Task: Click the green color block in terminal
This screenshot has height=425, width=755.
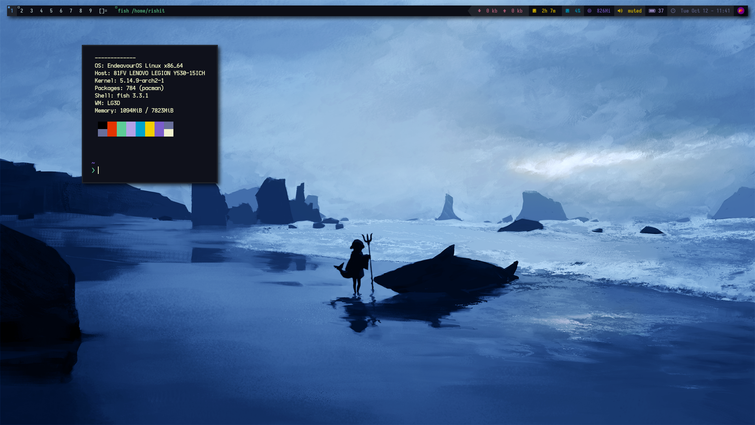Action: pos(122,129)
